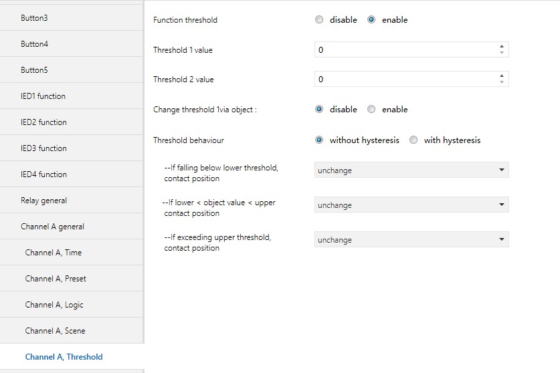Switch to Channel A, Scene page

(72, 331)
